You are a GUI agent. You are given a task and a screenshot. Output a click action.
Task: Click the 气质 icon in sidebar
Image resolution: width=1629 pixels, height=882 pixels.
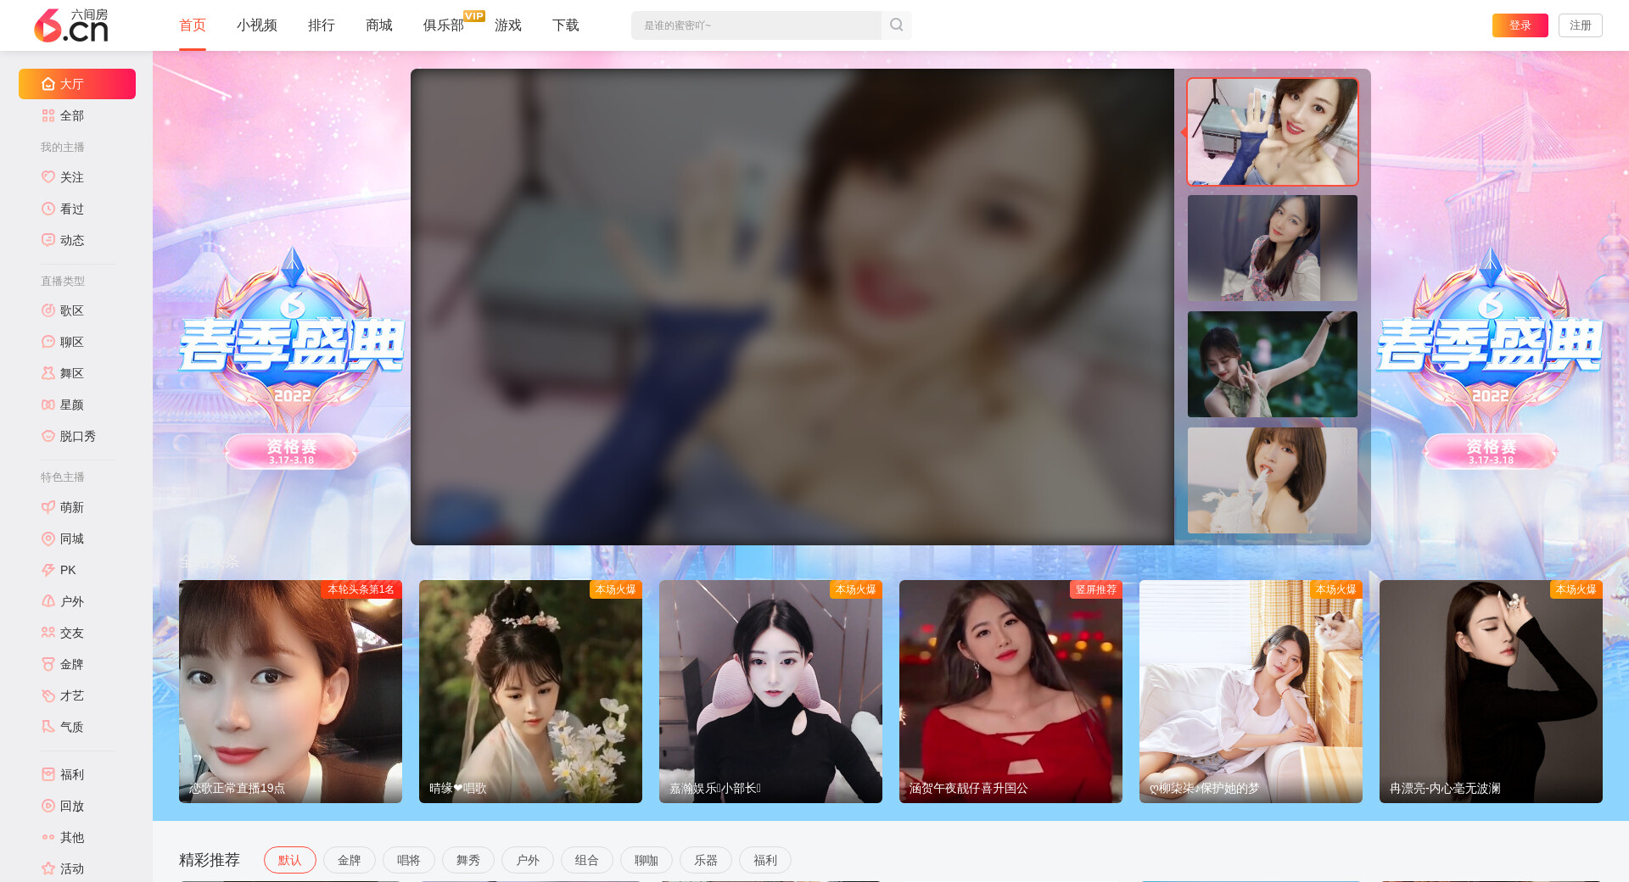[48, 727]
